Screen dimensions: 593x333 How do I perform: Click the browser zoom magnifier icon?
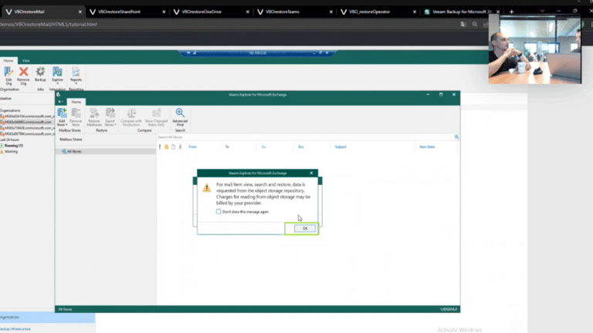point(475,24)
